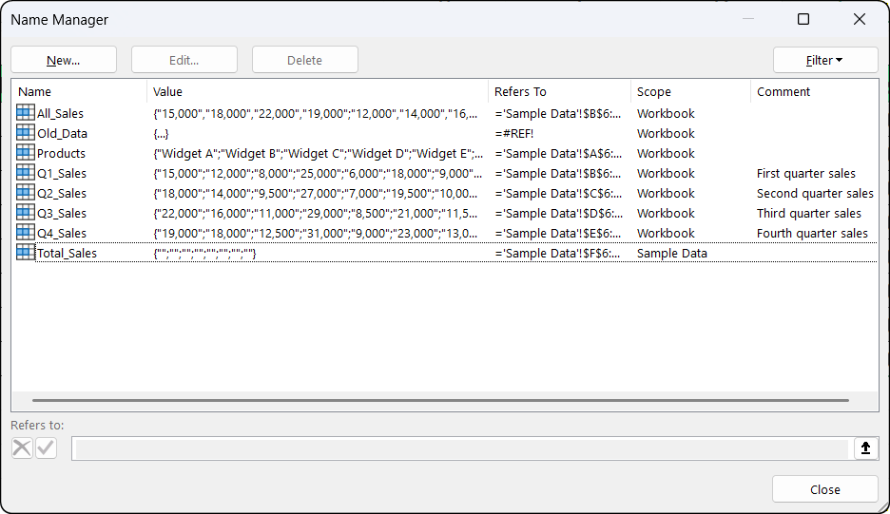Click the Q3_Sales row icon
This screenshot has width=890, height=514.
tap(25, 213)
